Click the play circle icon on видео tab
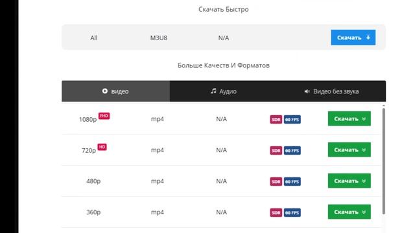 105,91
